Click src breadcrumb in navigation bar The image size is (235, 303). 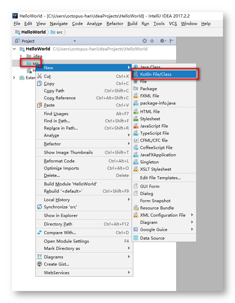pos(57,32)
